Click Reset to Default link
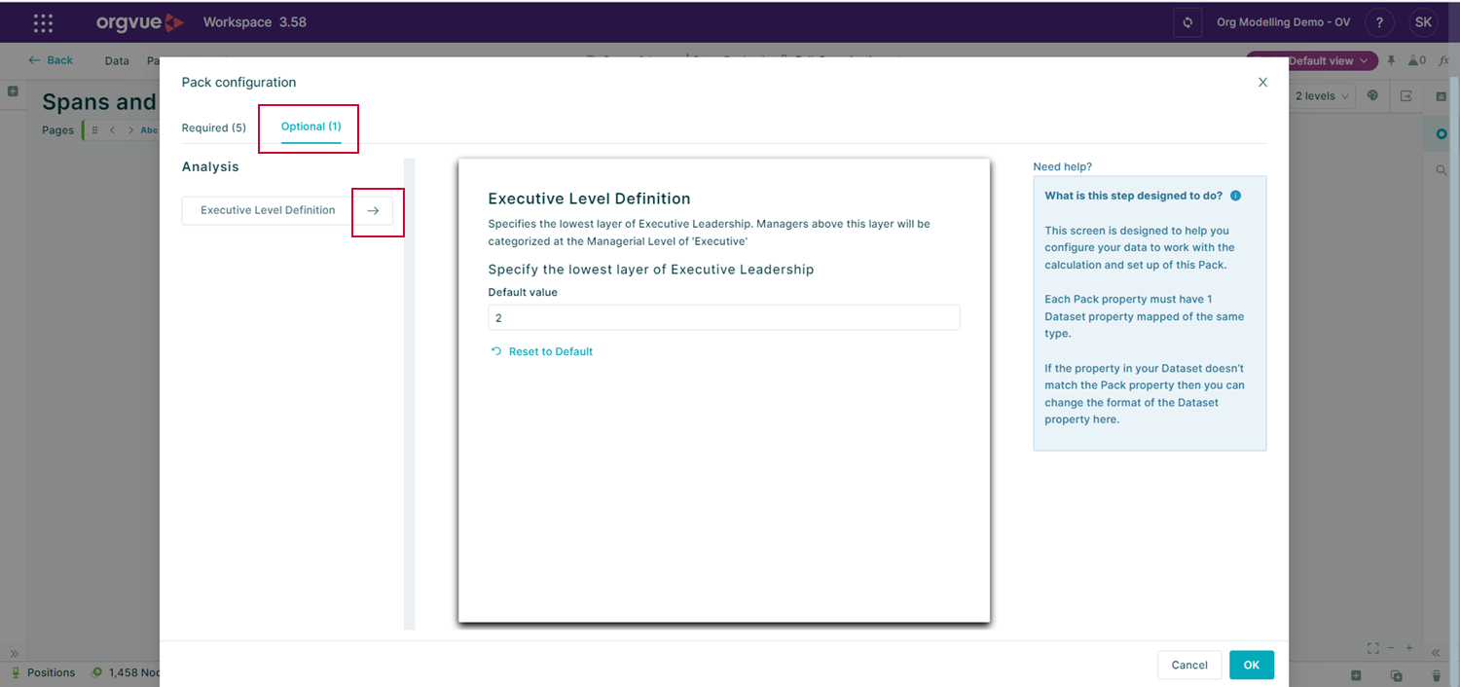The height and width of the screenshot is (687, 1460). click(x=542, y=351)
